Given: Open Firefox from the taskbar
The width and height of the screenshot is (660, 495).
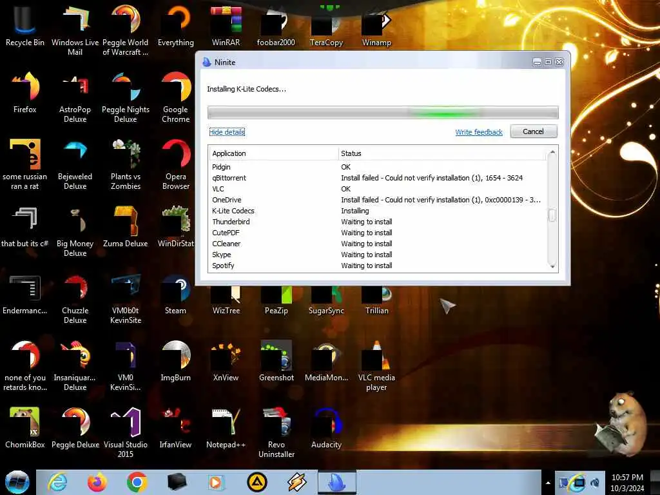Looking at the screenshot, I should (x=97, y=482).
